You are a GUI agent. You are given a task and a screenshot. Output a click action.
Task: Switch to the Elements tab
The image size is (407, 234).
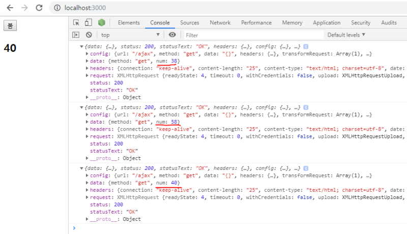(129, 23)
